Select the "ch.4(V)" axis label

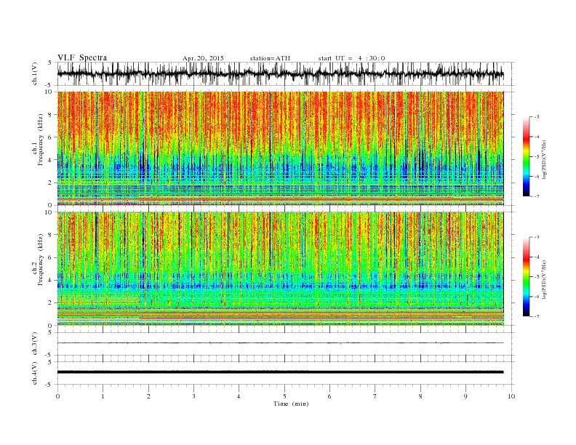point(35,373)
